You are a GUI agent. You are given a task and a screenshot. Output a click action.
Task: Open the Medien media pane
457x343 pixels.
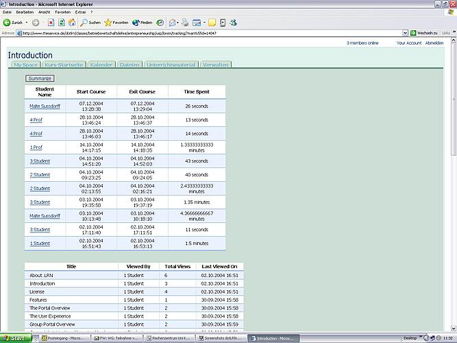point(143,23)
